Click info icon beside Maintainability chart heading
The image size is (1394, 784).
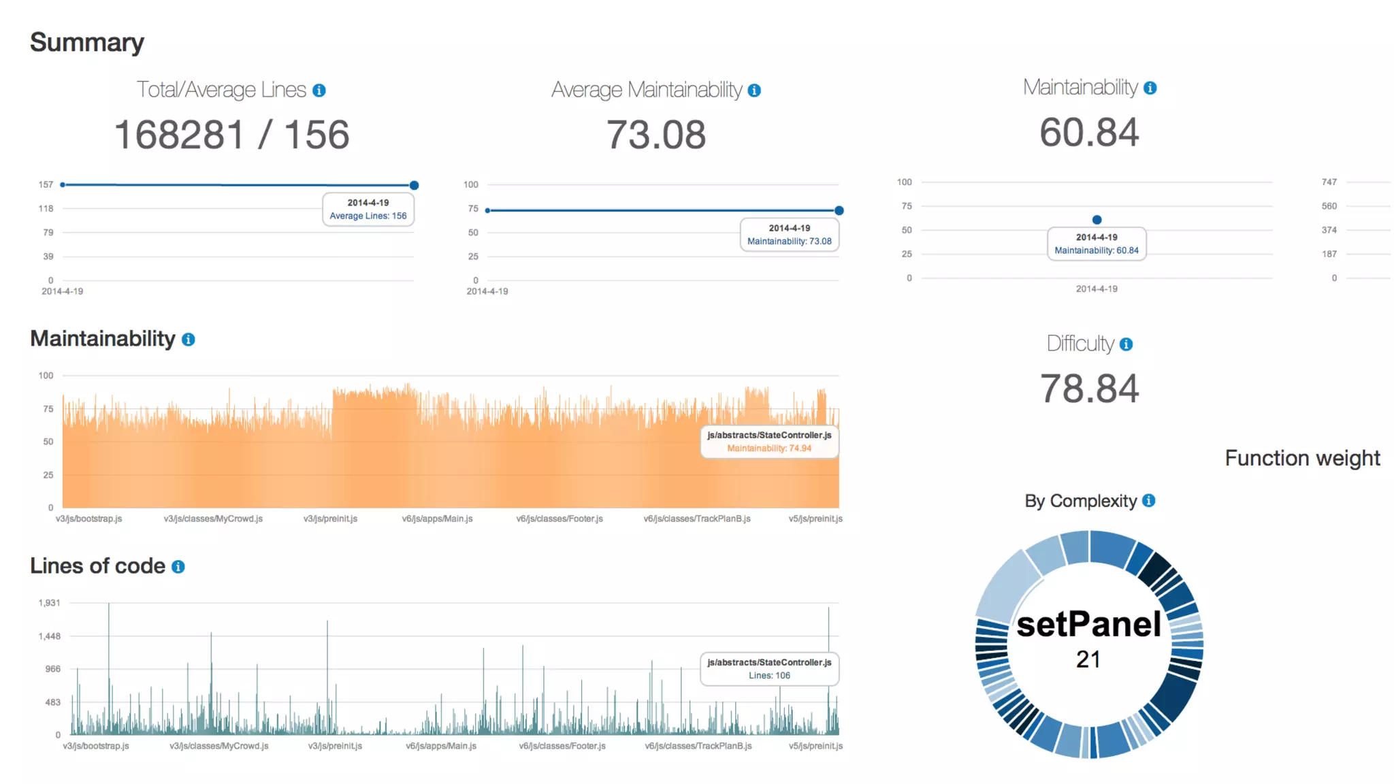click(189, 340)
